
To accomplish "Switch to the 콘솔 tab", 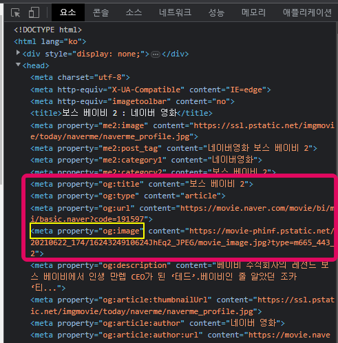I will (x=101, y=12).
